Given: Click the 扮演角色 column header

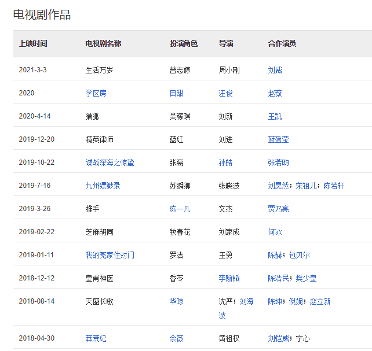Looking at the screenshot, I should point(183,43).
